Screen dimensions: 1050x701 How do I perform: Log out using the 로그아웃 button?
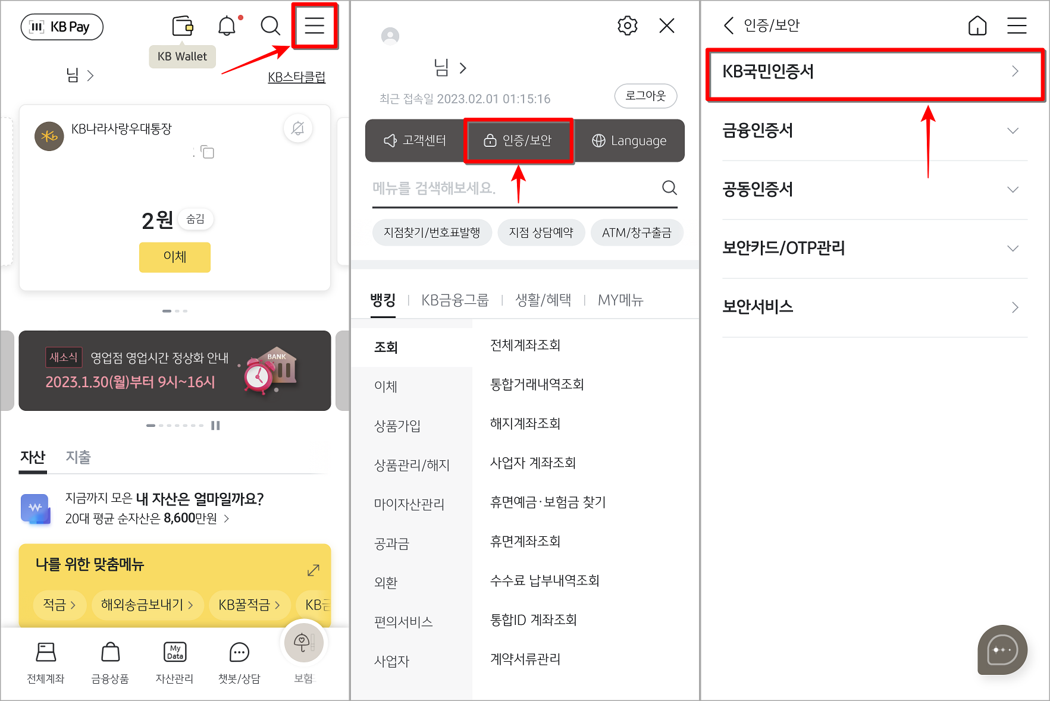[645, 96]
